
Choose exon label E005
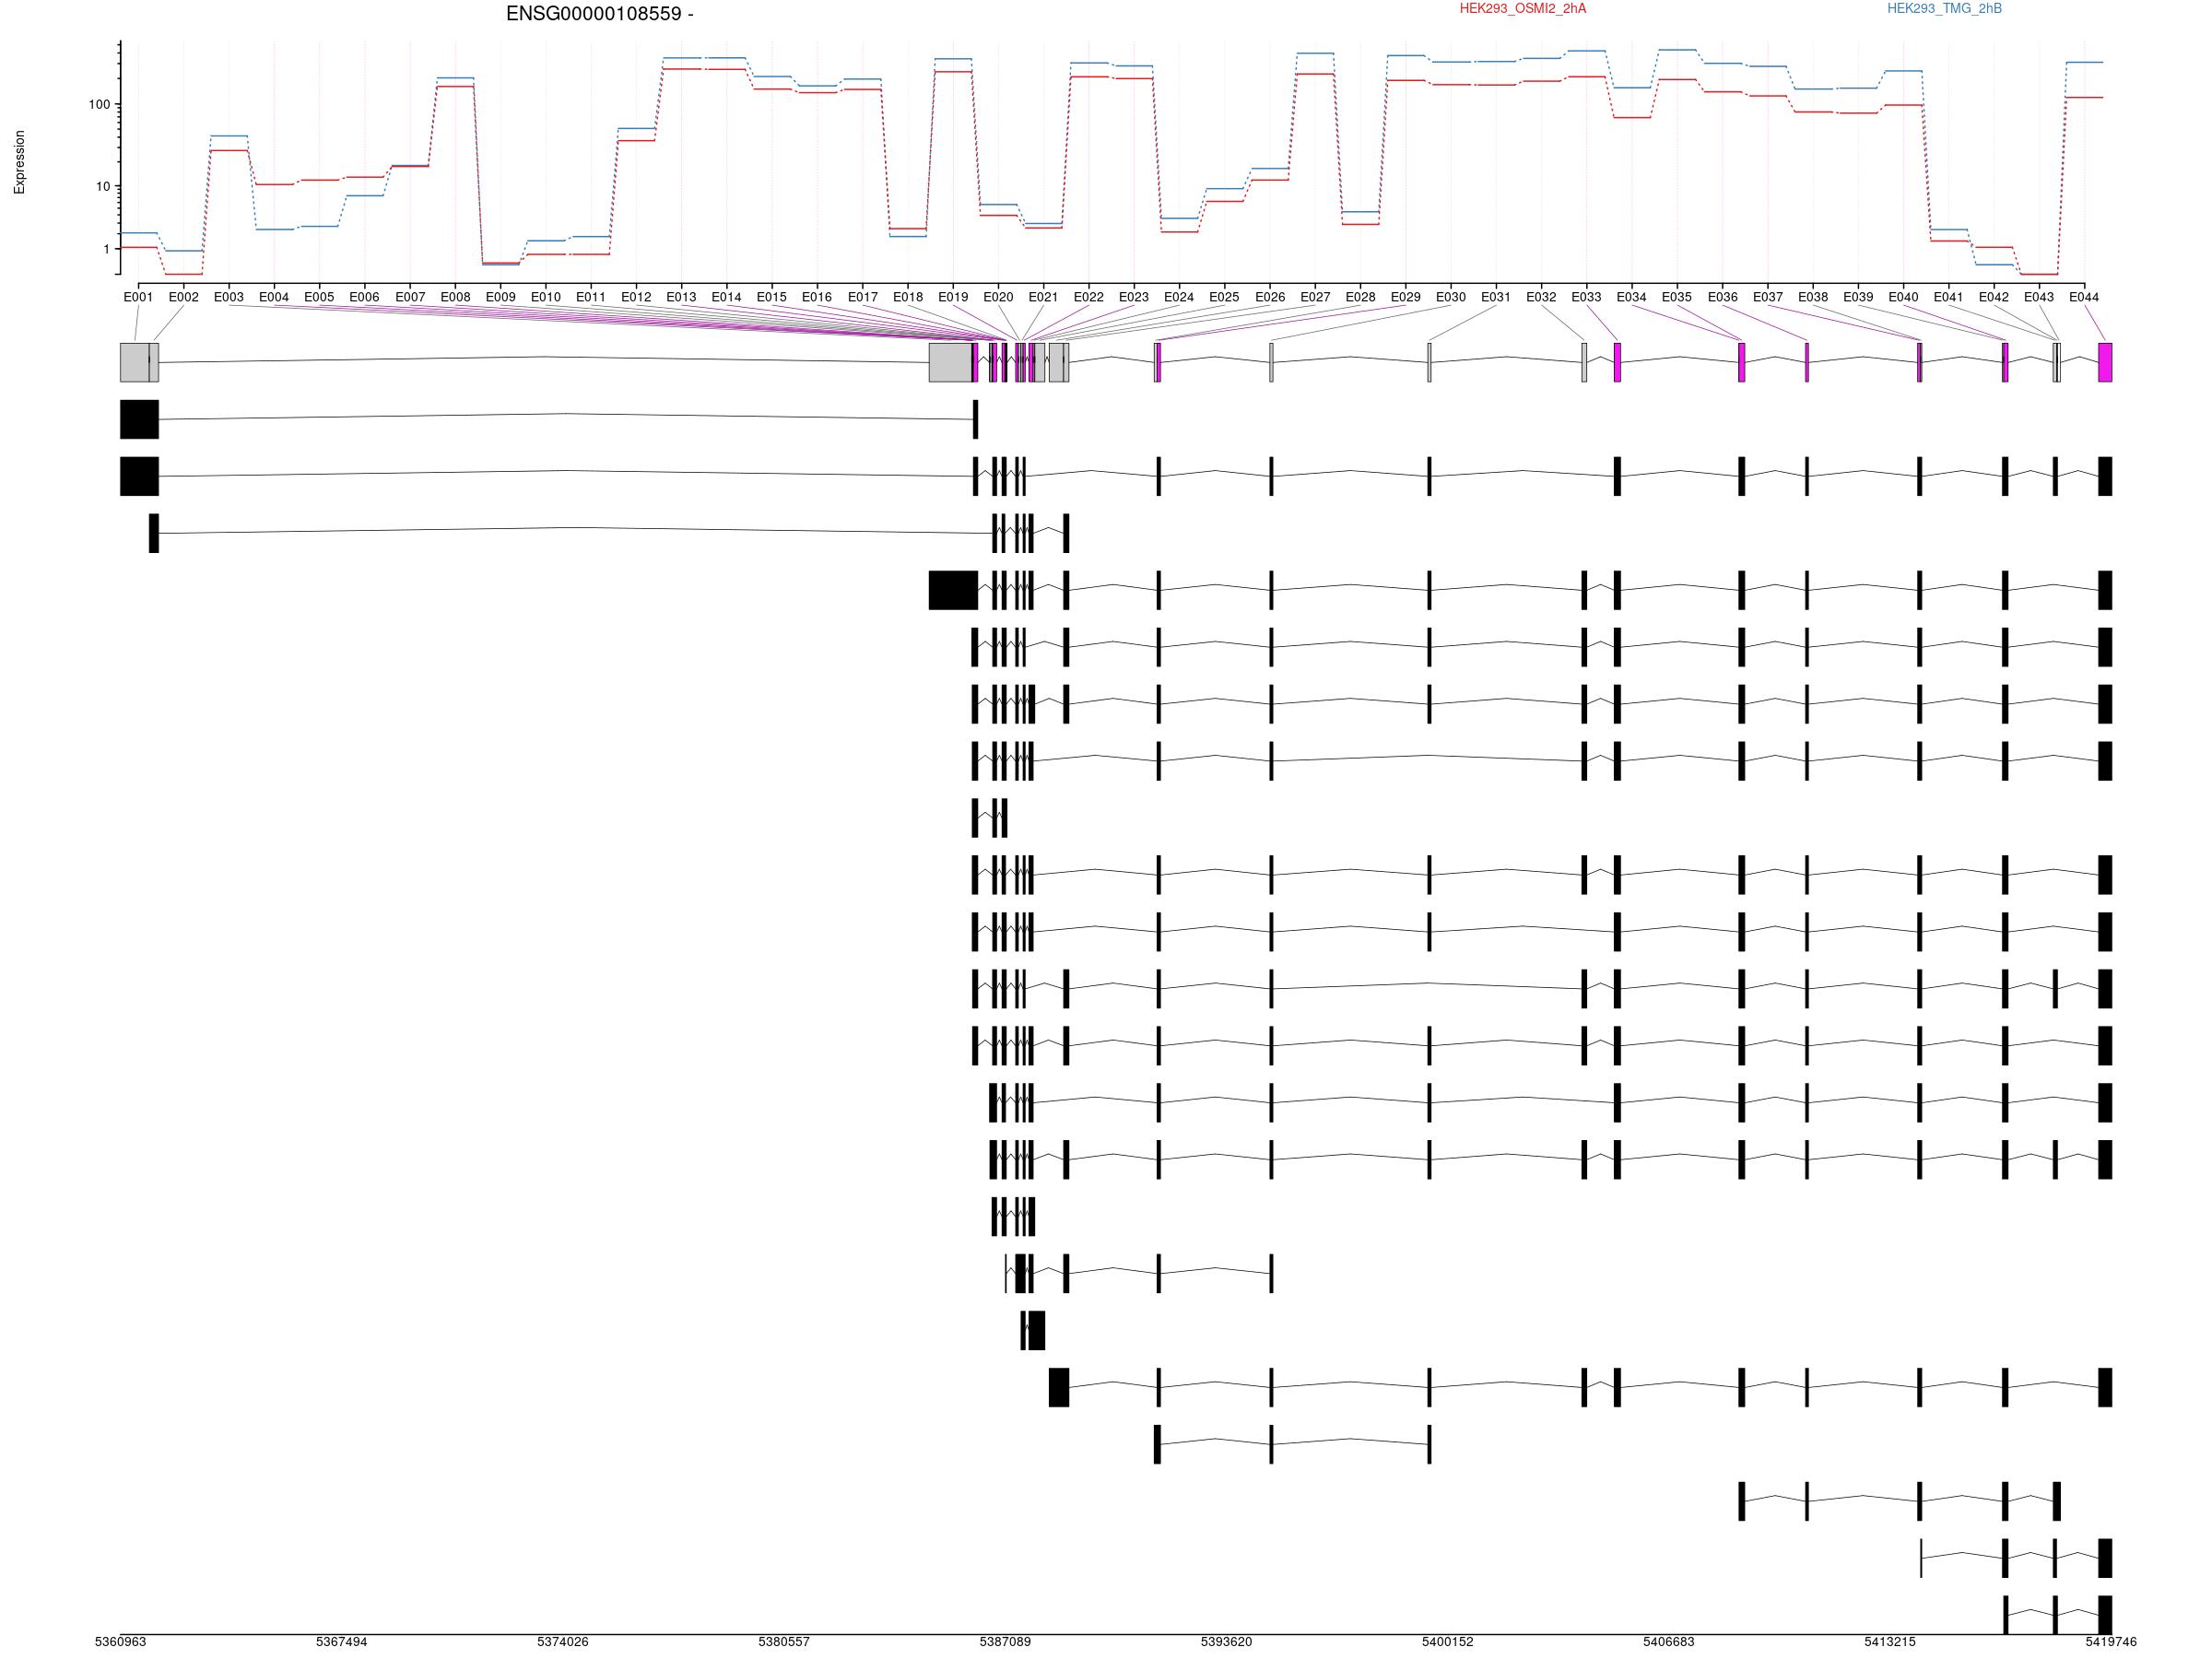point(319,297)
